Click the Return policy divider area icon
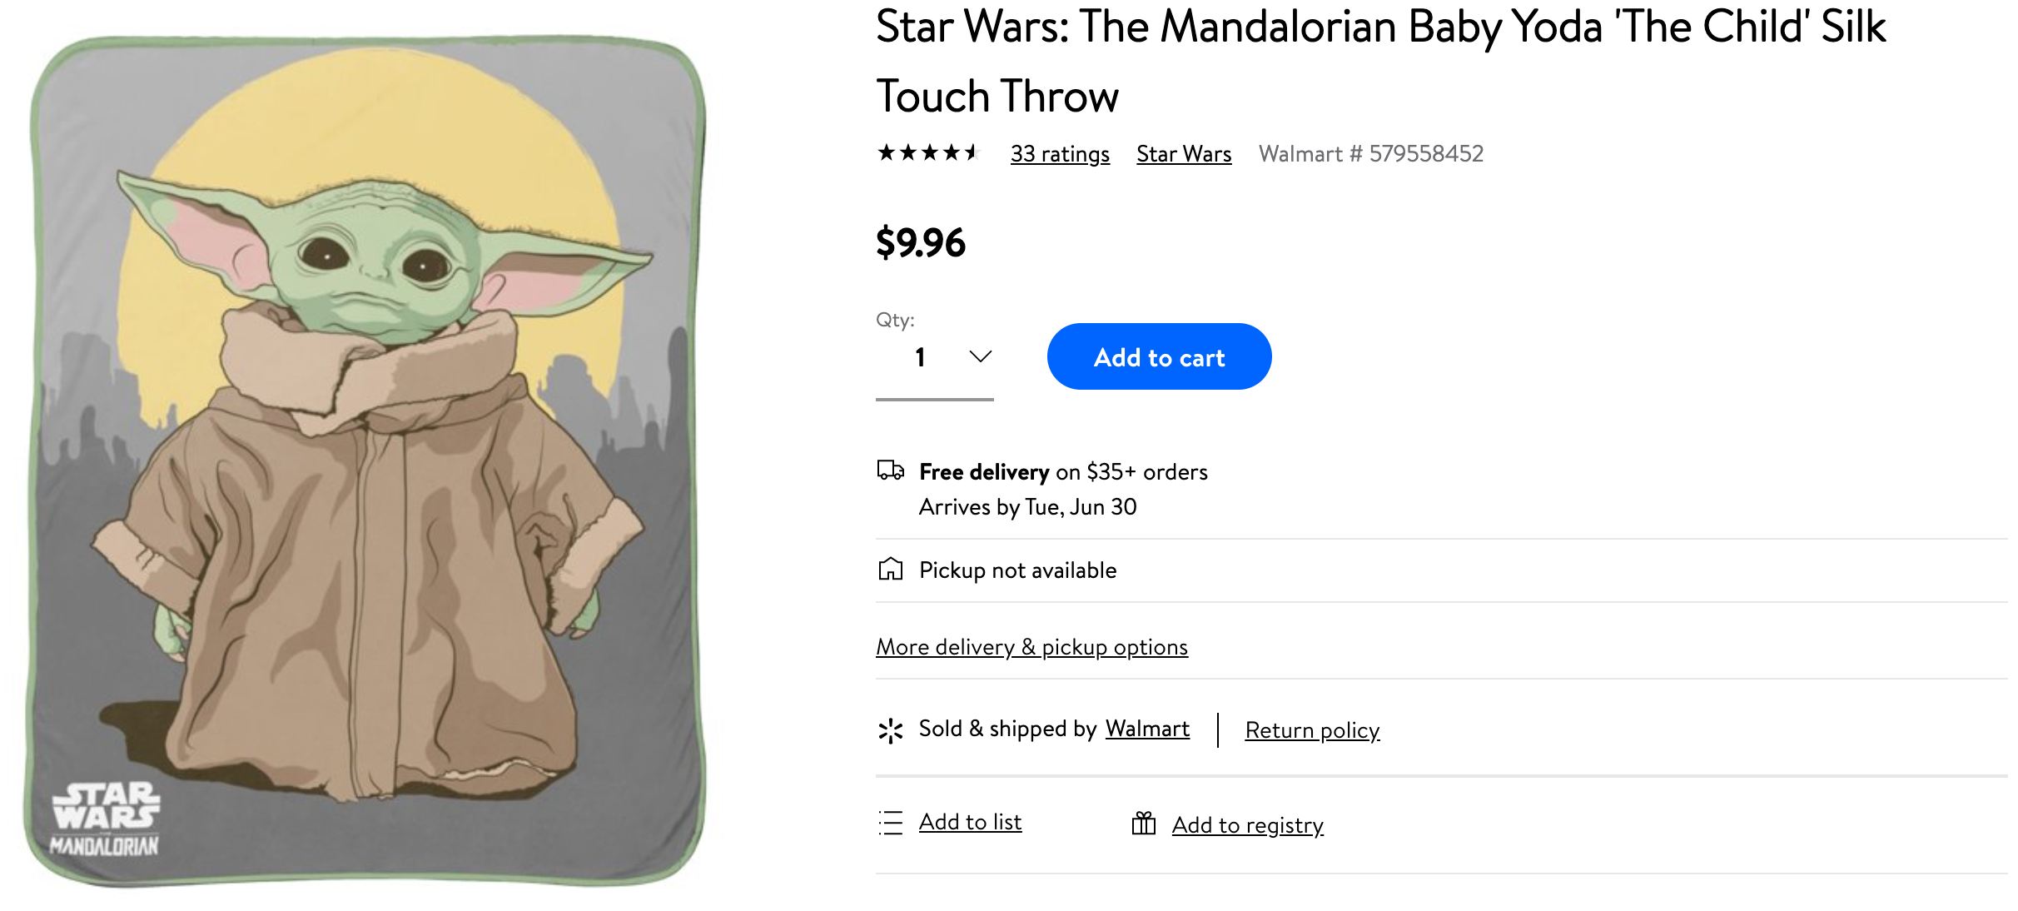The image size is (2018, 911). pos(1220,730)
